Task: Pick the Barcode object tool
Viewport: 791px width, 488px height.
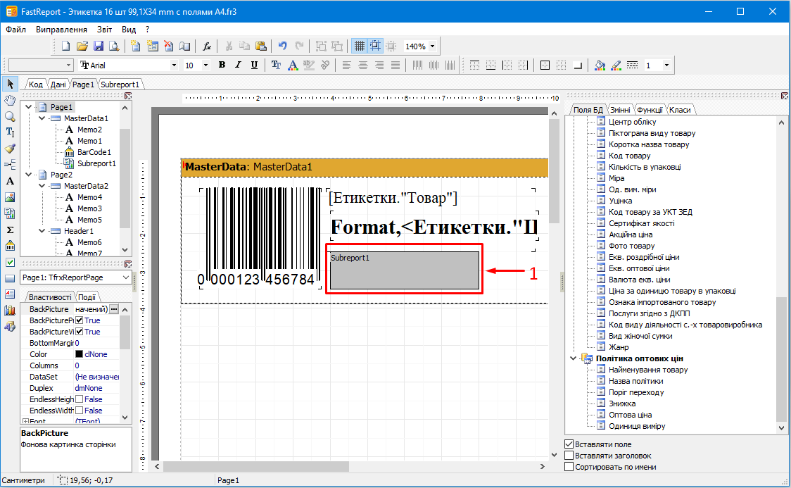Action: [10, 246]
